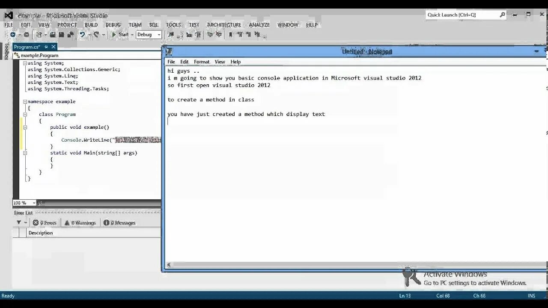Open the example.Program class navigation dropdown
This screenshot has height=308, width=548.
pyautogui.click(x=88, y=55)
